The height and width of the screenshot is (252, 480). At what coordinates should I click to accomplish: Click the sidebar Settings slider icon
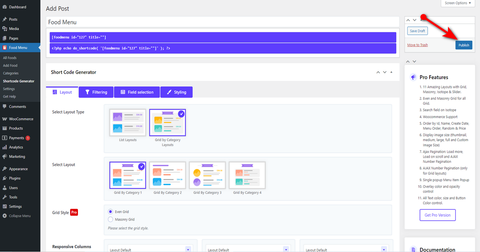click(x=4, y=207)
